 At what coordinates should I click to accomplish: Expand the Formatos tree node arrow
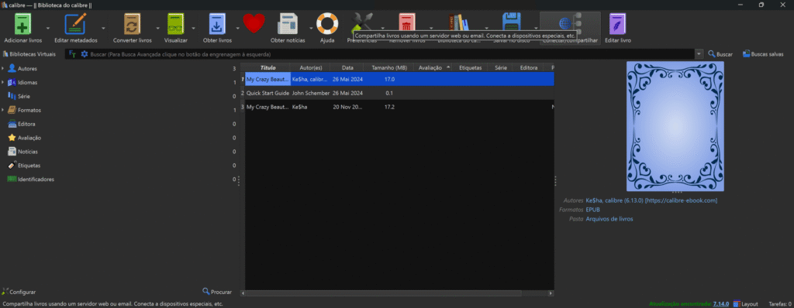3,110
